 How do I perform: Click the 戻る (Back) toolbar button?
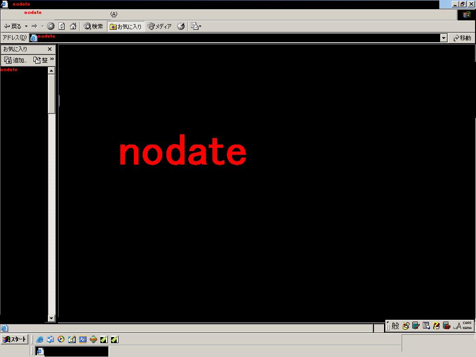[x=13, y=26]
